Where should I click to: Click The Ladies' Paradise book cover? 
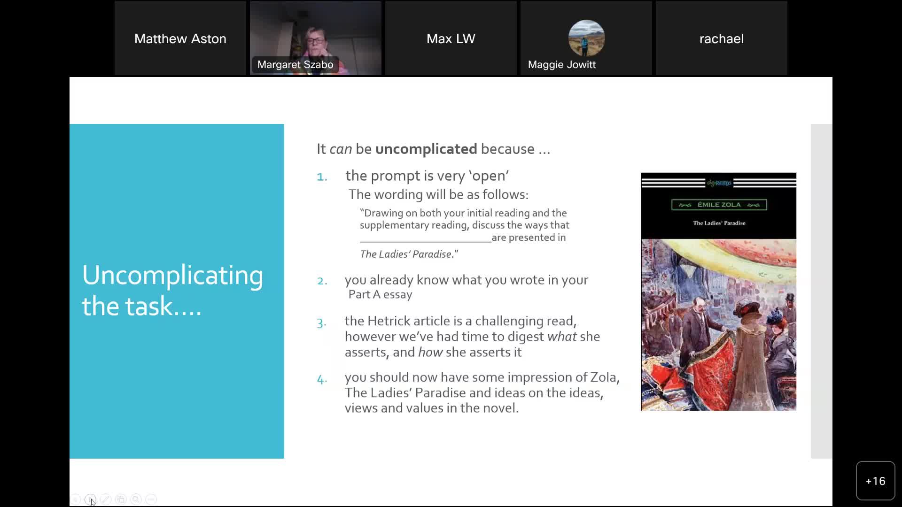[x=718, y=292]
